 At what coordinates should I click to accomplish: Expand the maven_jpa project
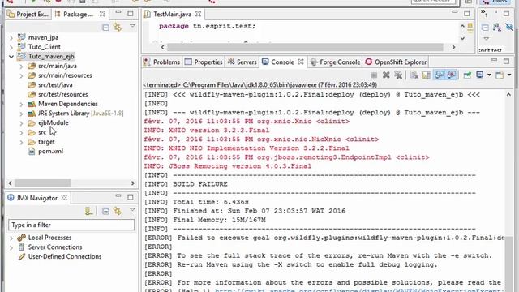pyautogui.click(x=11, y=38)
